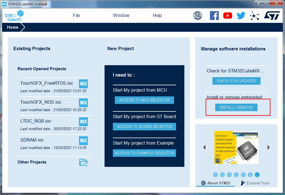The image size is (285, 195).
Task: Click the ST logo icon
Action: click(272, 16)
